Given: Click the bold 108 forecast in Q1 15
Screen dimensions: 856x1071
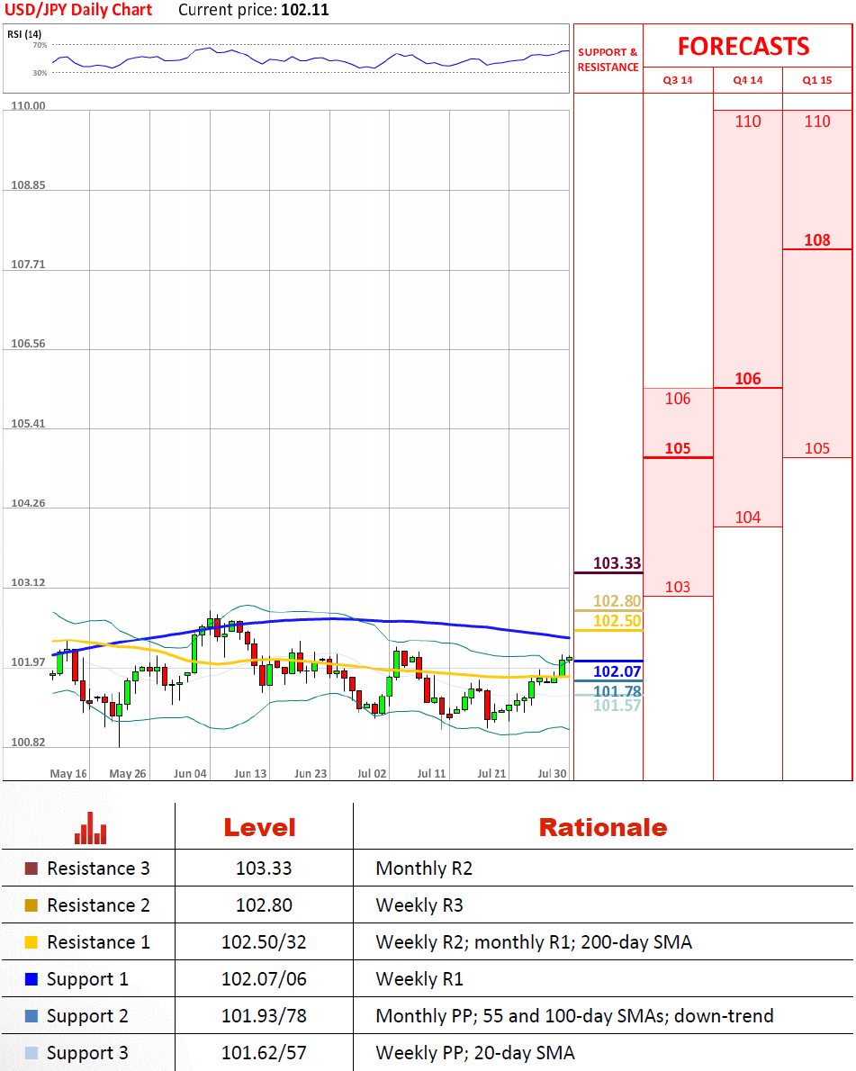Looking at the screenshot, I should pyautogui.click(x=817, y=239).
